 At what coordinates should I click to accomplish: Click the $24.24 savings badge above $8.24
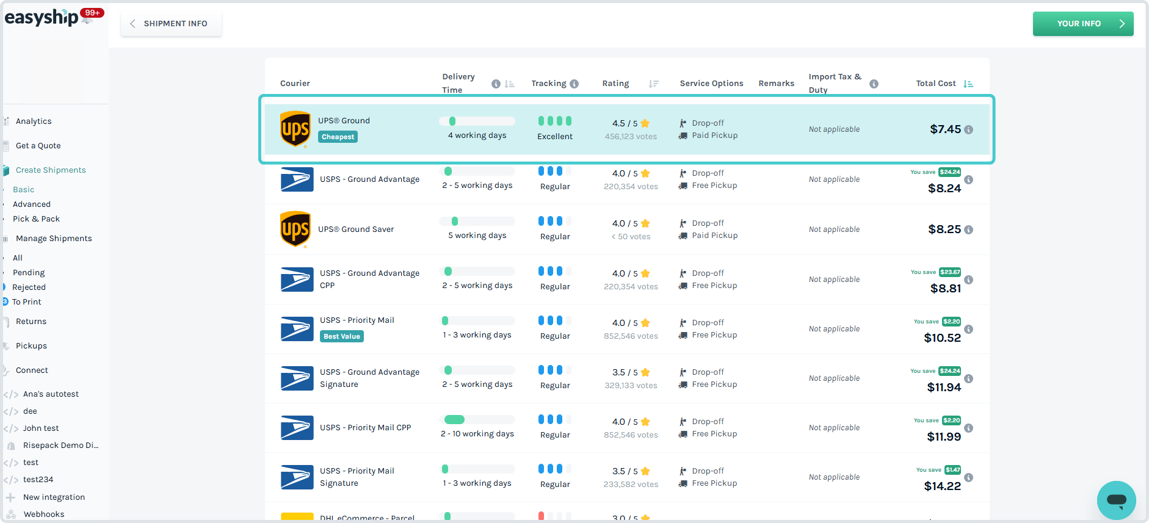pos(949,172)
